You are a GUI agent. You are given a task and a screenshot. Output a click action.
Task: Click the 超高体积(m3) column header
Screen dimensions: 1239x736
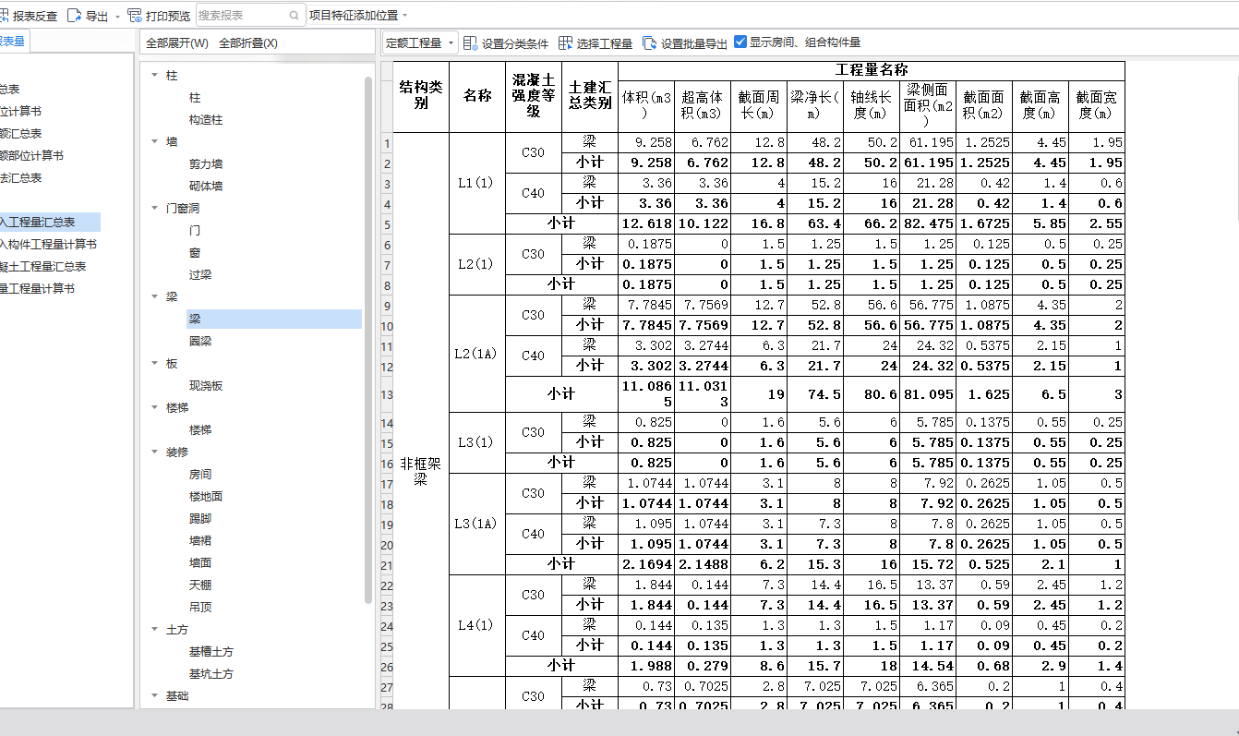point(703,105)
